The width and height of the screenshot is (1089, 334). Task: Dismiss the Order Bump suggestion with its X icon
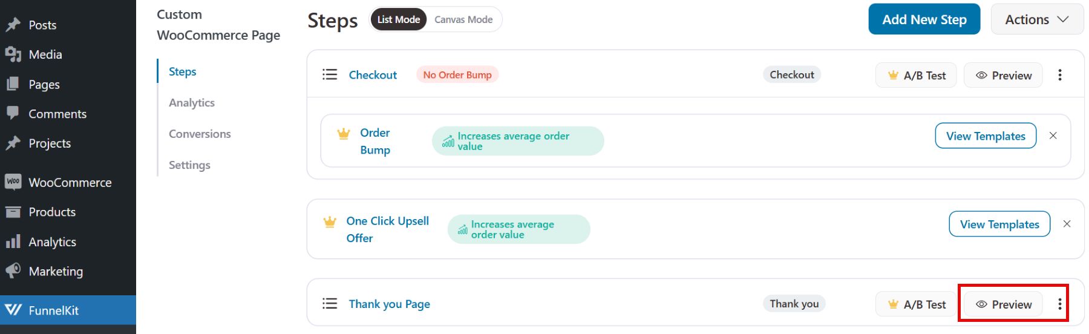pos(1053,136)
